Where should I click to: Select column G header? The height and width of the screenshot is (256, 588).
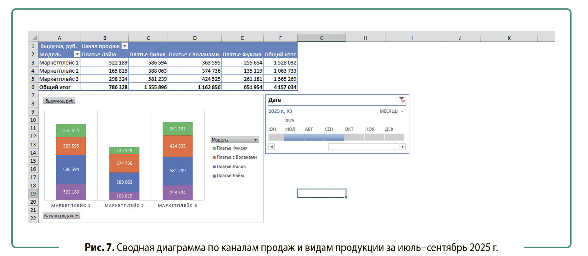321,38
